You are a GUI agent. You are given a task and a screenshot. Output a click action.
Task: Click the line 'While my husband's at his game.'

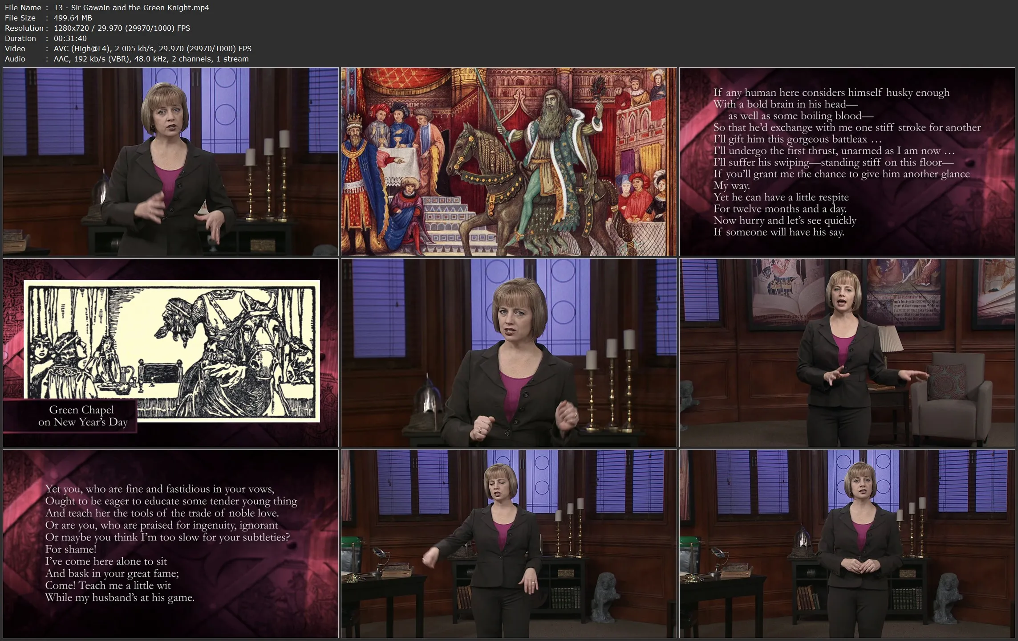(x=120, y=597)
